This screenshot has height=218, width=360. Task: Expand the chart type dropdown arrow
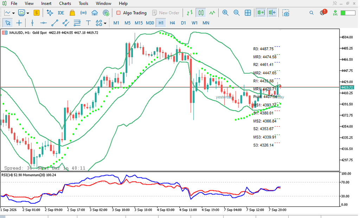(14, 13)
